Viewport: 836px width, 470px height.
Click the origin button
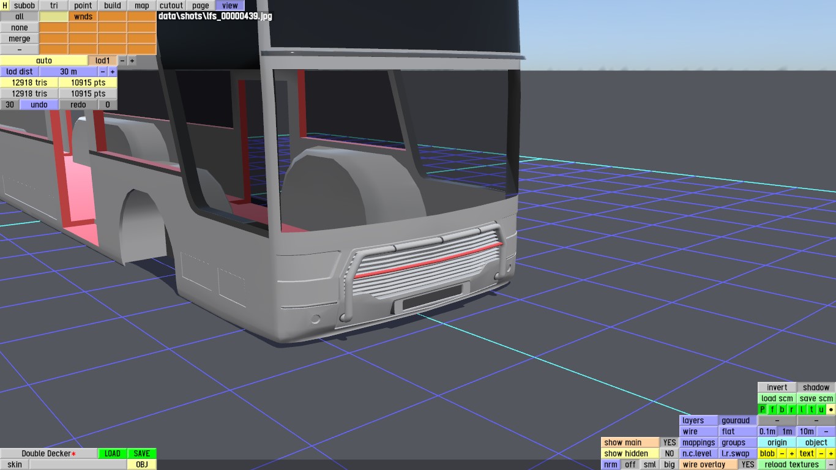point(777,442)
